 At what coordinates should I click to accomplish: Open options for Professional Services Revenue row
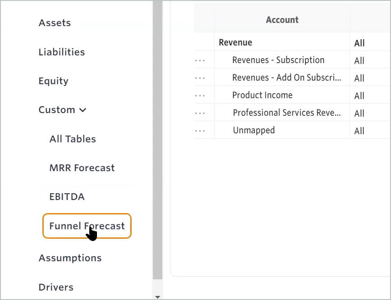[200, 113]
